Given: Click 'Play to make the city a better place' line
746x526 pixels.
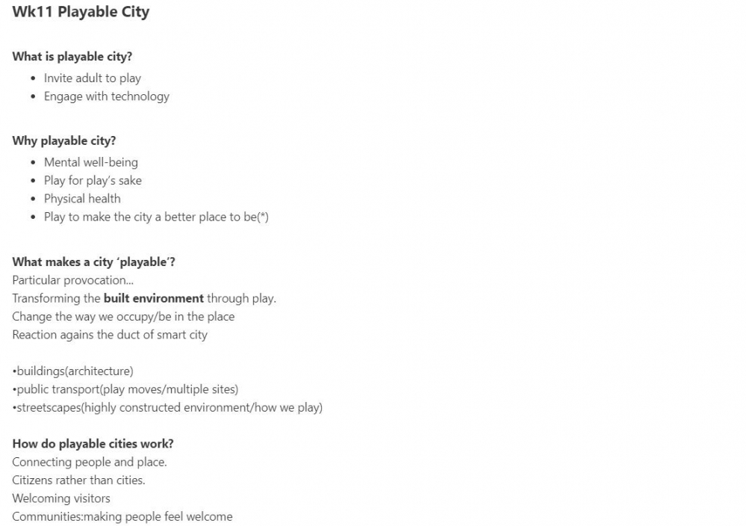Looking at the screenshot, I should point(156,217).
